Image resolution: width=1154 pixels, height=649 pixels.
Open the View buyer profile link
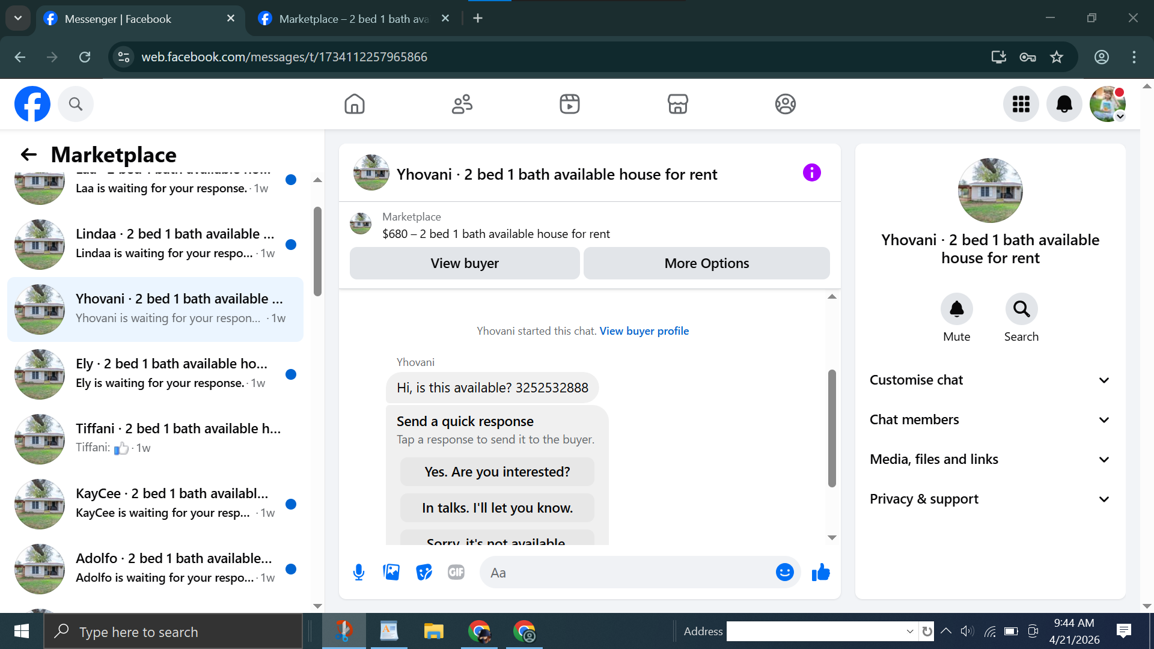(644, 331)
